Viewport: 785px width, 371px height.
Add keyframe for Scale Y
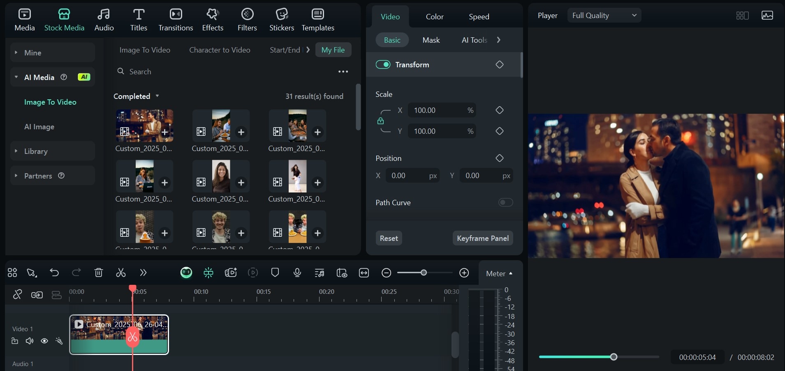tap(500, 131)
